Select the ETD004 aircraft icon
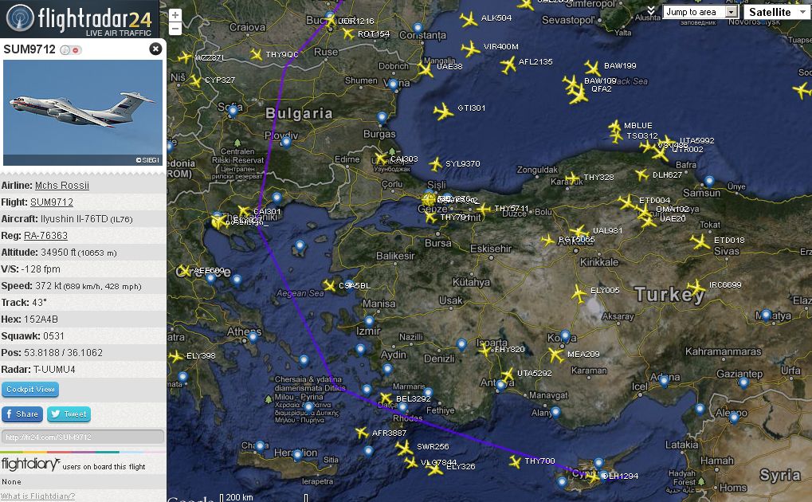The height and width of the screenshot is (502, 812). [626, 202]
